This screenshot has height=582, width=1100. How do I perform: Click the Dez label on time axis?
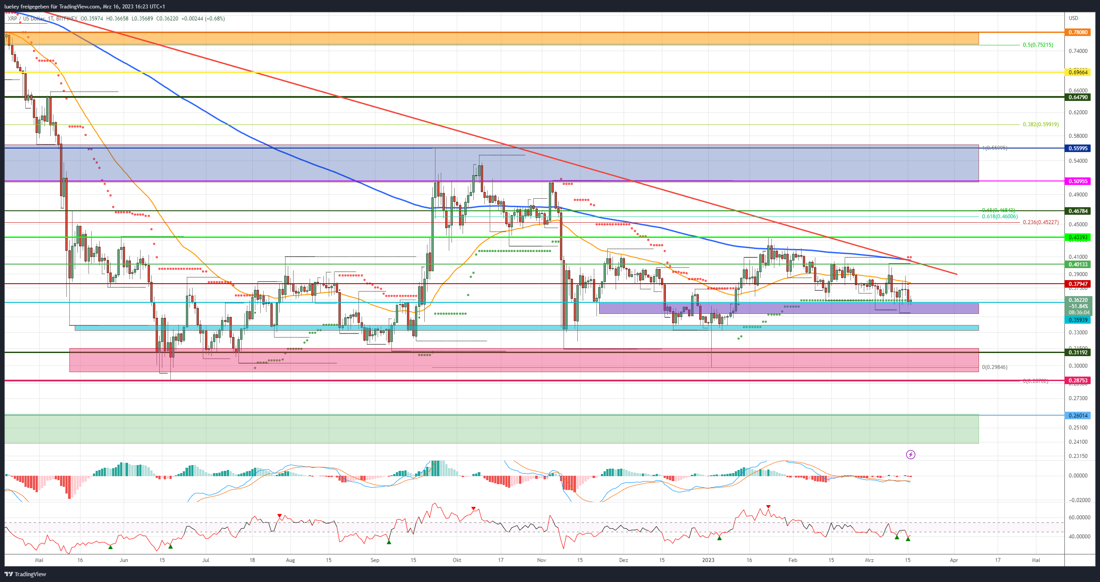pyautogui.click(x=624, y=560)
